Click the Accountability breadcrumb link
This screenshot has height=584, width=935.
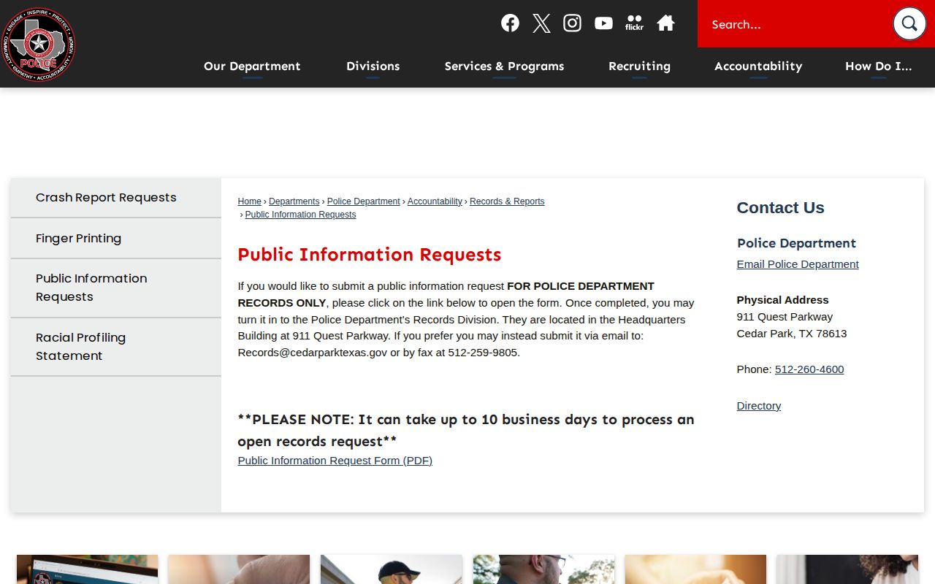(x=435, y=201)
